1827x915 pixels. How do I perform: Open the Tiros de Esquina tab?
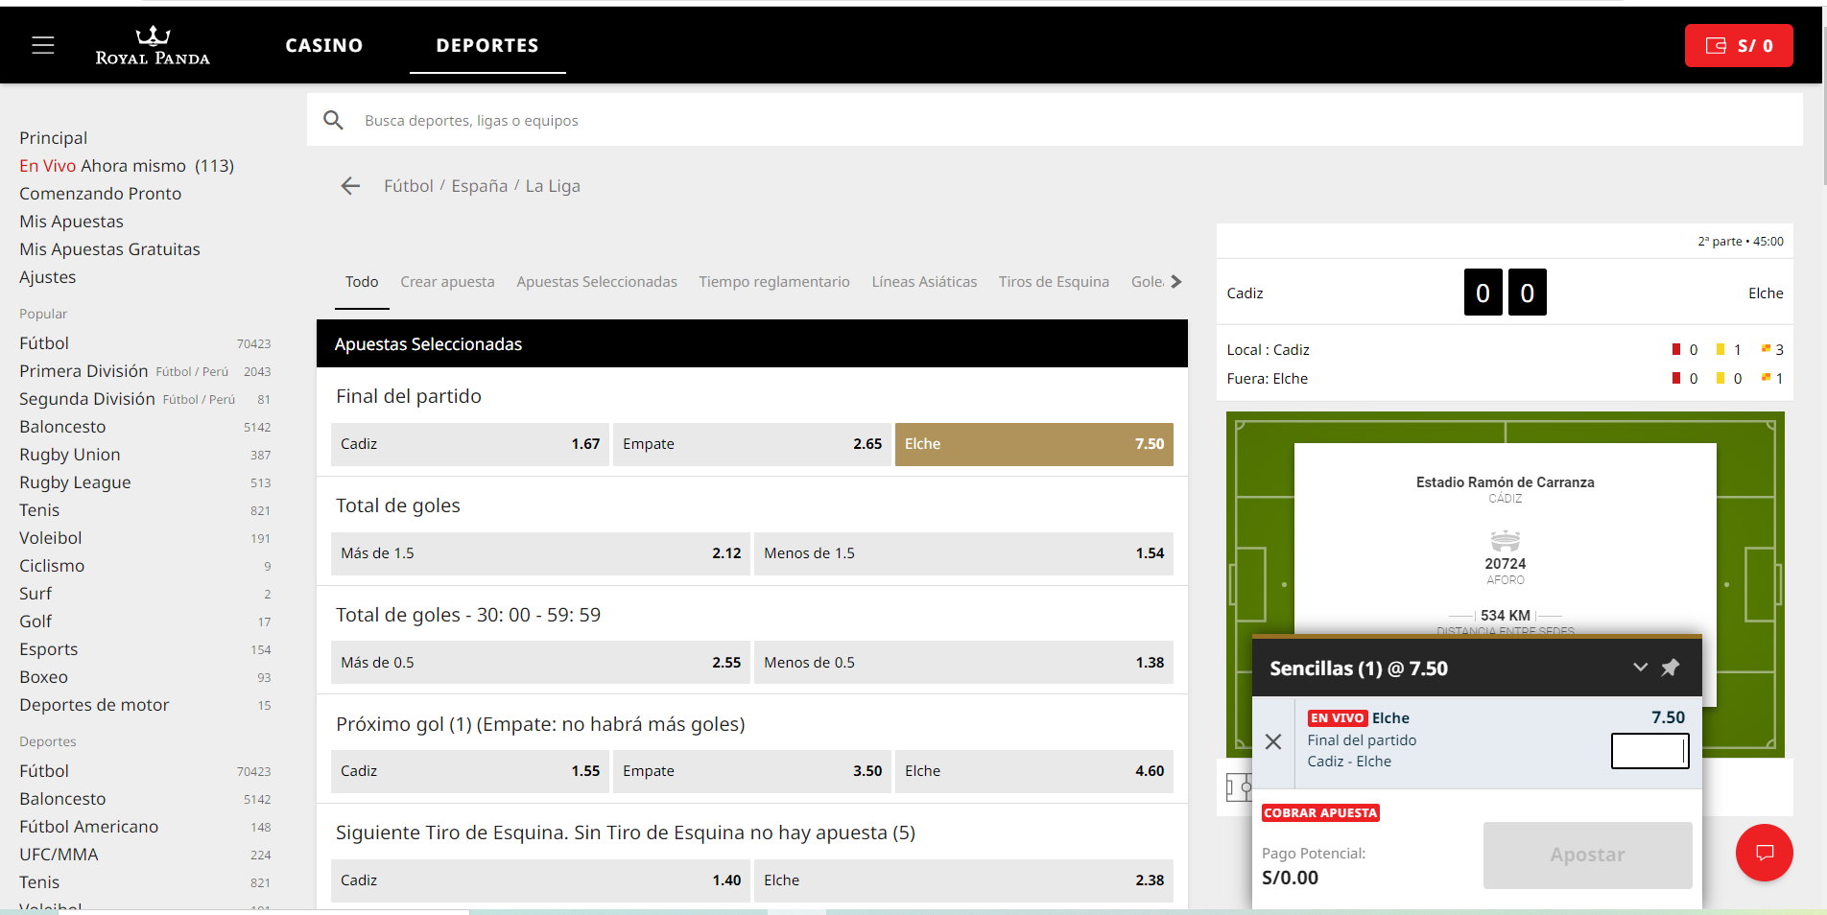1054,282
